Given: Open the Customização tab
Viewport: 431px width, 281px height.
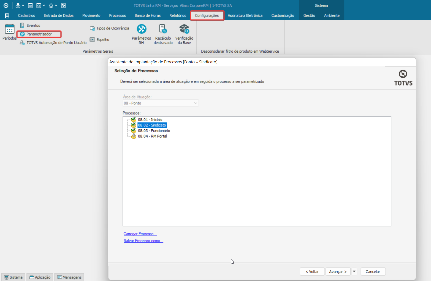Looking at the screenshot, I should [283, 16].
